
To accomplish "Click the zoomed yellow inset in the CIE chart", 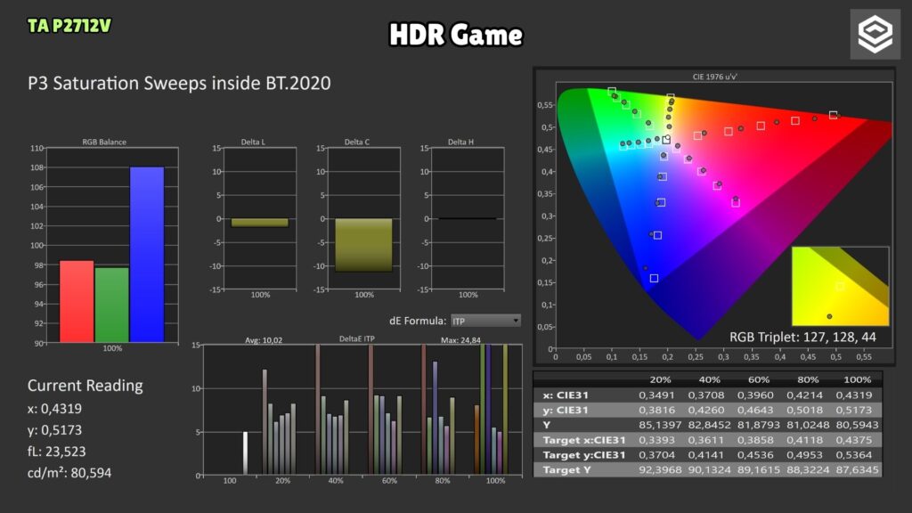I will 840,286.
